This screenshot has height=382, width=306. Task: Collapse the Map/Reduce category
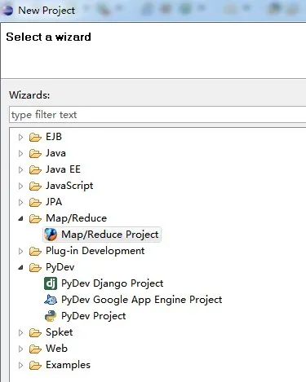[20, 218]
